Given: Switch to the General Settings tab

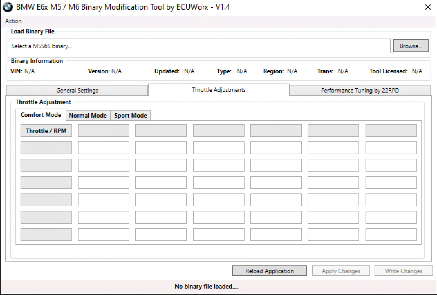Looking at the screenshot, I should (77, 90).
